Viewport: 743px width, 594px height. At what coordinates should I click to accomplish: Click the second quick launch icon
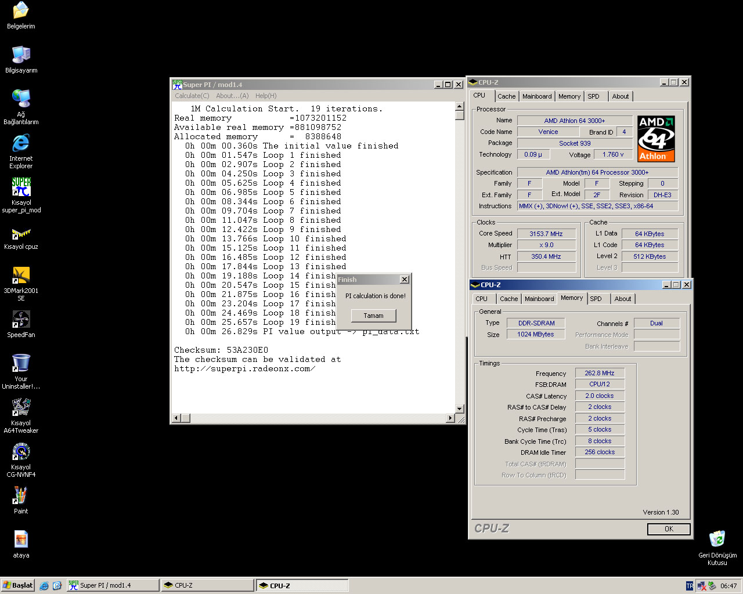pos(57,586)
